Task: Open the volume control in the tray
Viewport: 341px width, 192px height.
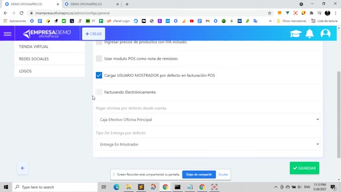Action: click(x=299, y=187)
